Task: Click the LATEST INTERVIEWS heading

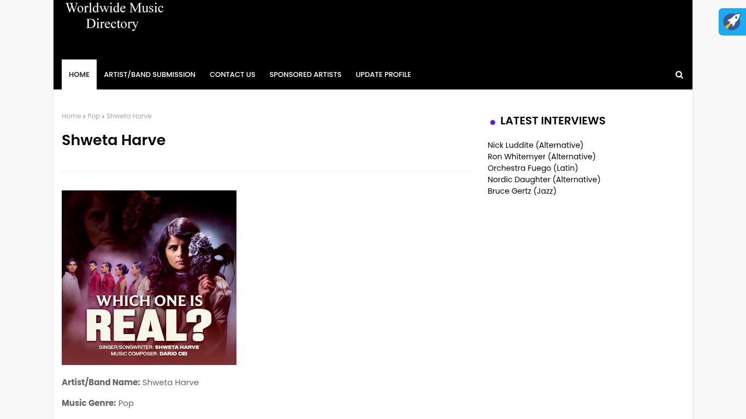Action: click(x=553, y=121)
